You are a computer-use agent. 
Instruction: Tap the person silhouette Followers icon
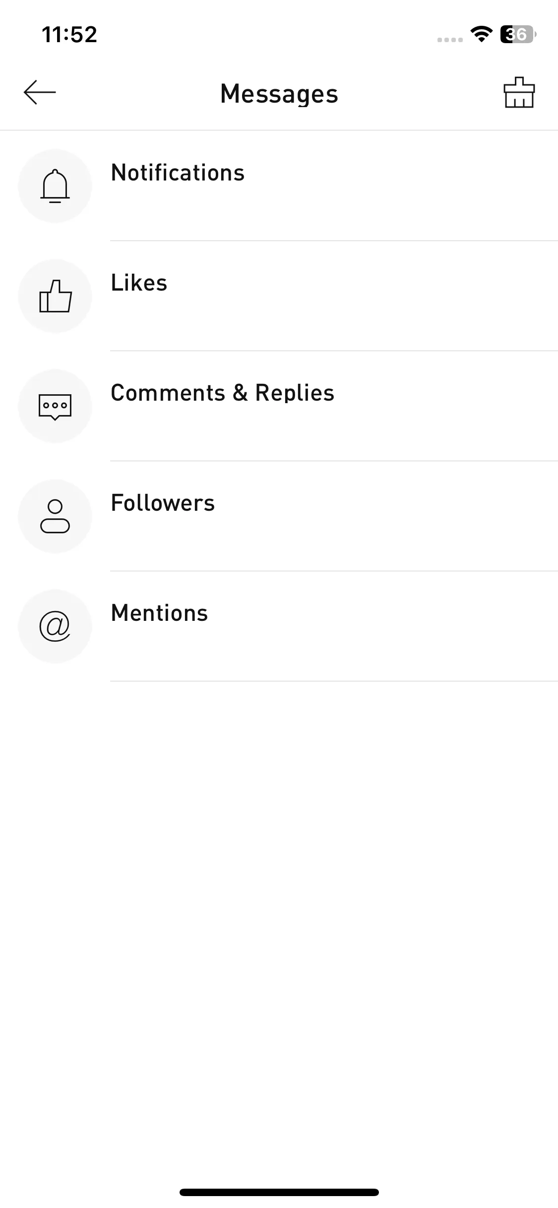click(x=55, y=516)
